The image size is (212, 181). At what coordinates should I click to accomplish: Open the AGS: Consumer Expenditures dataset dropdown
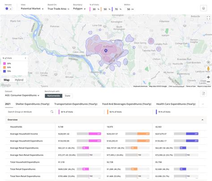(22, 95)
